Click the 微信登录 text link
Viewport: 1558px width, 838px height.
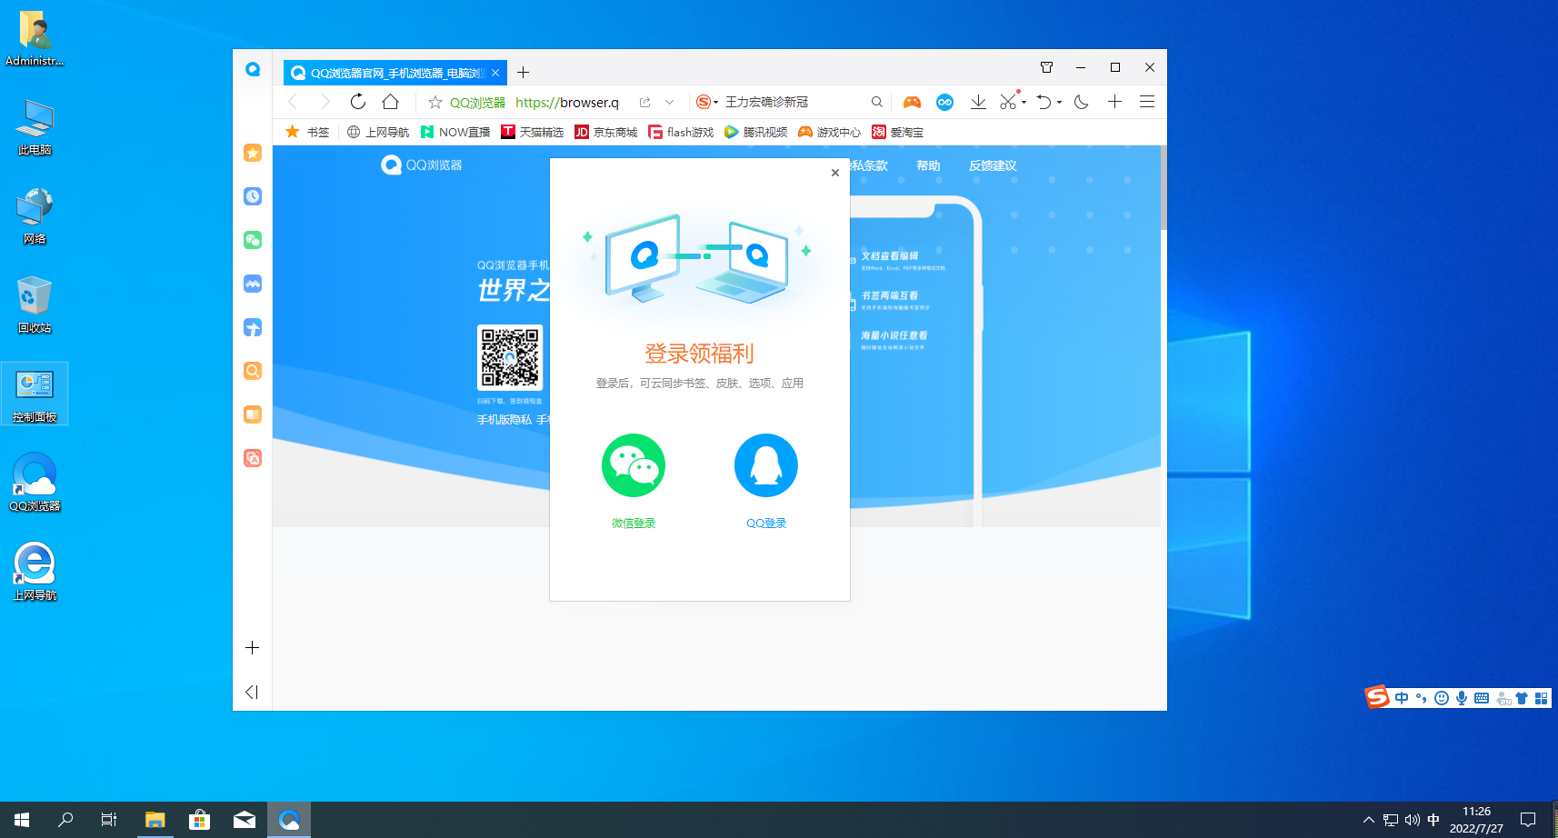point(634,524)
